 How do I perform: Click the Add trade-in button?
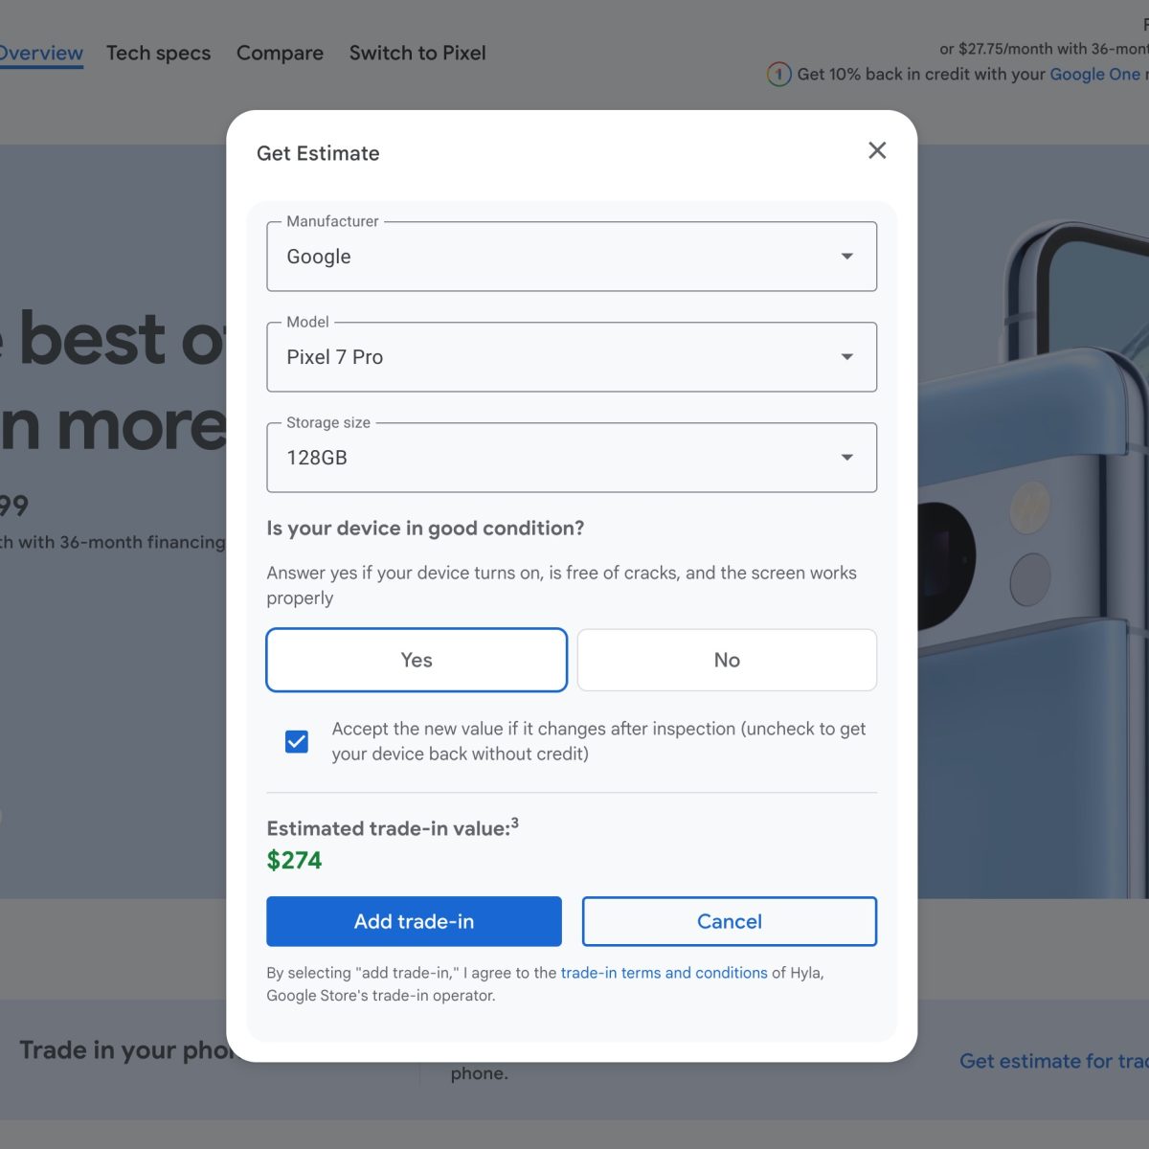414,921
